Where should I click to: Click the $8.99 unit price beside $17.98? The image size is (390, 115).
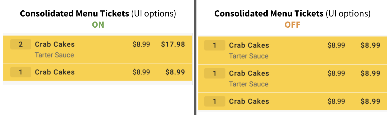tap(141, 44)
